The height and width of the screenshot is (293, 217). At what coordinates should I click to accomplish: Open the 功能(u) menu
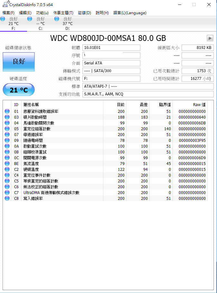(42, 13)
